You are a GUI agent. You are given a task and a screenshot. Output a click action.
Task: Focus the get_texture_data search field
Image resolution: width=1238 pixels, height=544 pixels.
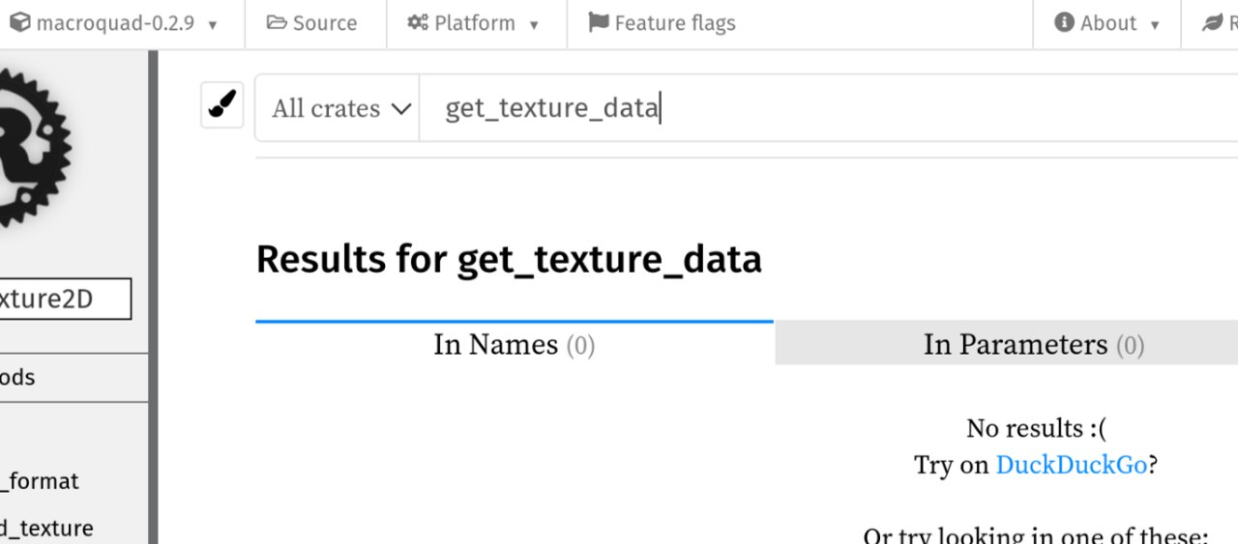[x=828, y=108]
